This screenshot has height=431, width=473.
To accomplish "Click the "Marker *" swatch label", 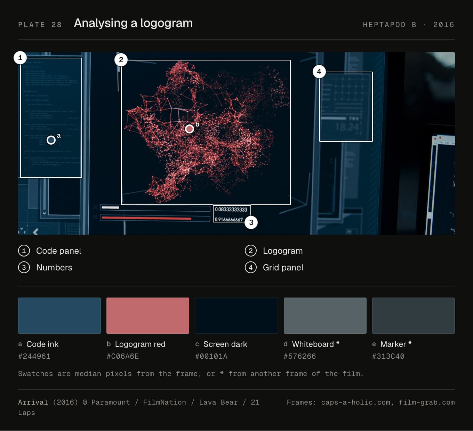I will [396, 344].
